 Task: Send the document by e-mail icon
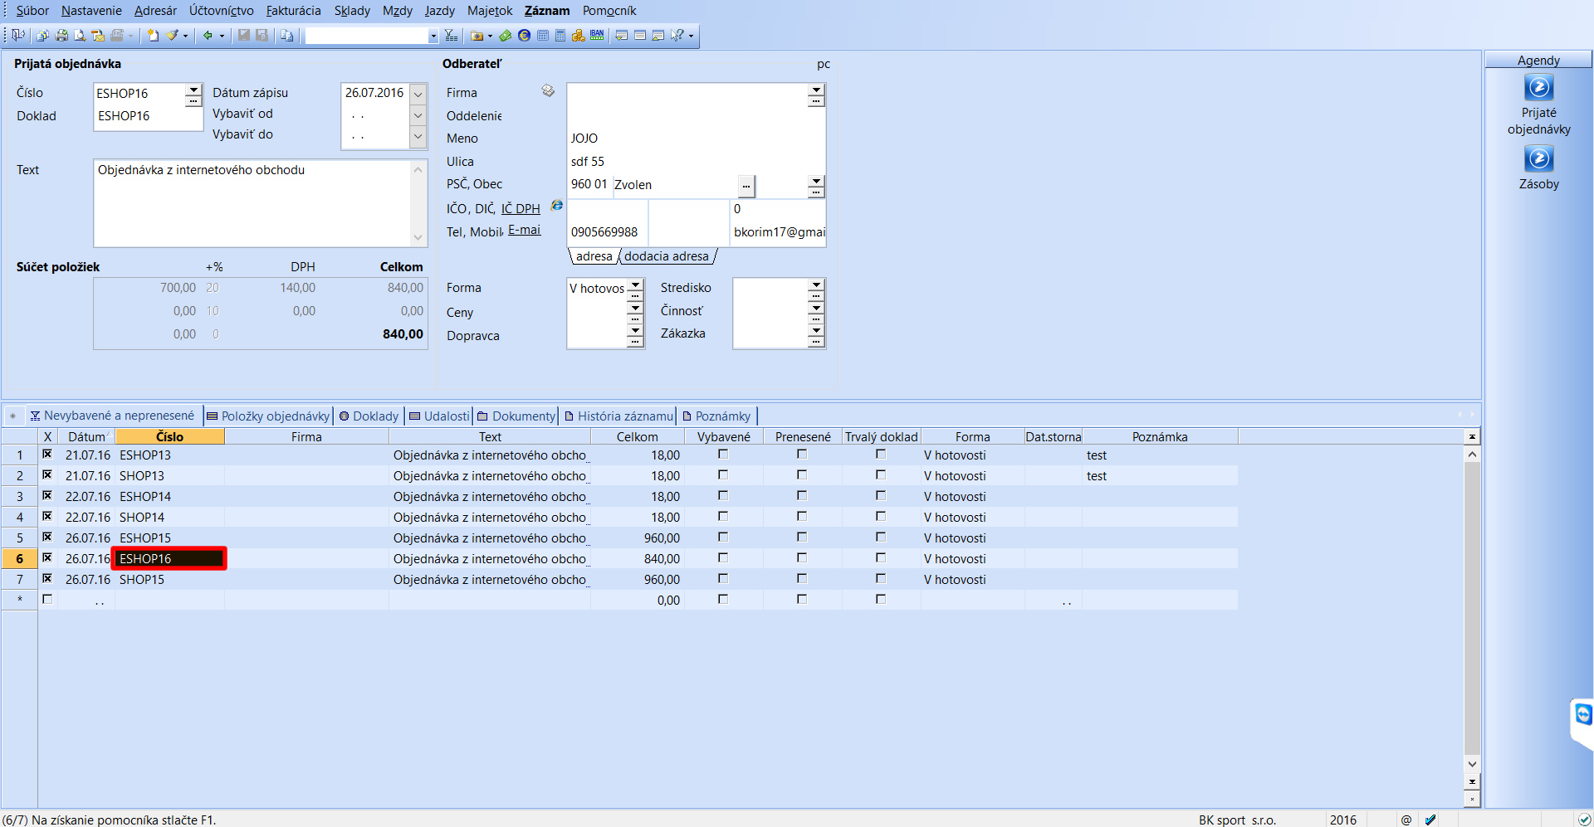click(98, 36)
